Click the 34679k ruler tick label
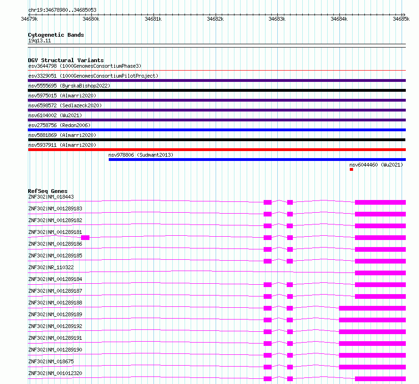The width and height of the screenshot is (419, 384). tap(29, 19)
